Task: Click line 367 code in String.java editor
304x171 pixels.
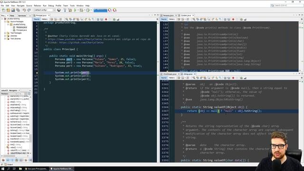Action: [224, 111]
